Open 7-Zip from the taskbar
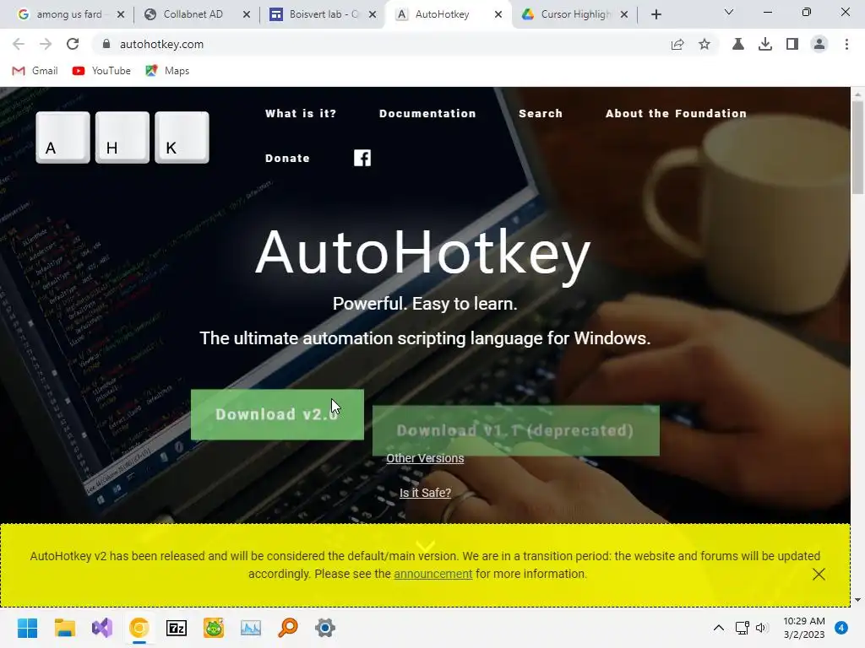Image resolution: width=865 pixels, height=648 pixels. coord(177,628)
